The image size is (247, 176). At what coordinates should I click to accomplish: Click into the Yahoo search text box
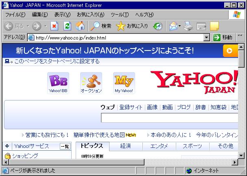pyautogui.click(x=169, y=118)
